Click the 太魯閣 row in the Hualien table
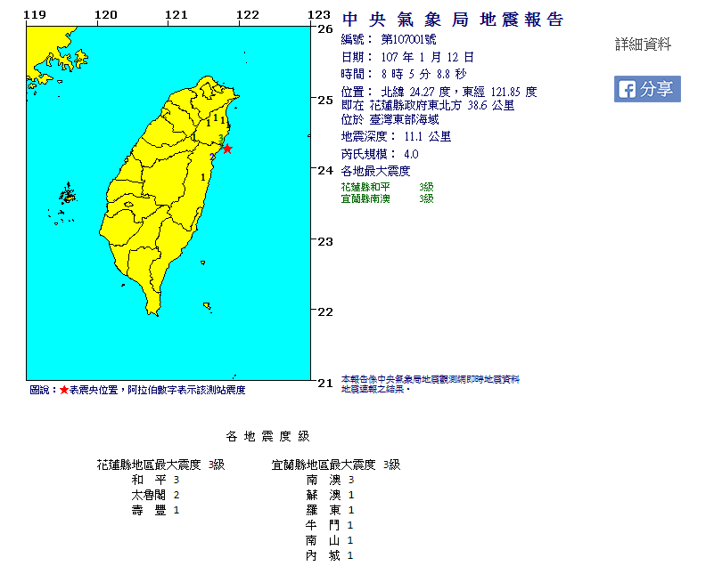 point(156,494)
